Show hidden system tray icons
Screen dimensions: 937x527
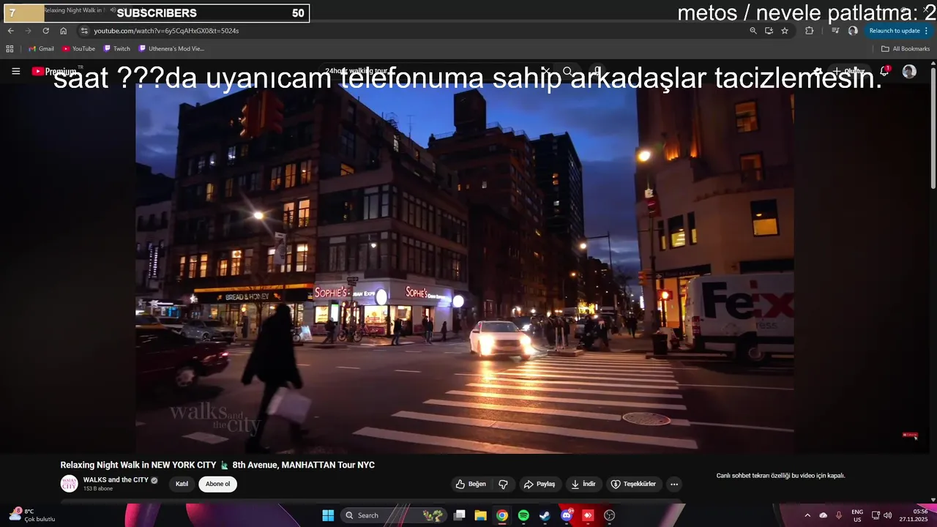(x=807, y=515)
